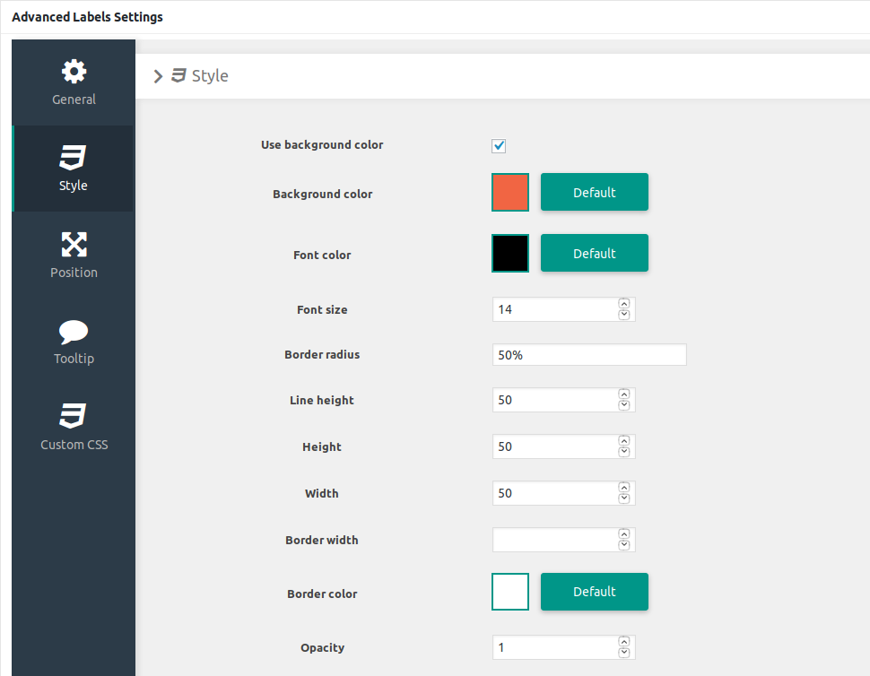Decrease Line height with down arrow
870x676 pixels.
point(624,405)
